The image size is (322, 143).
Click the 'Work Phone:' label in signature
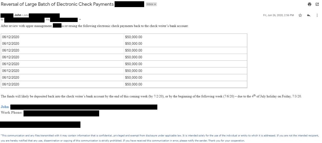(x=12, y=113)
